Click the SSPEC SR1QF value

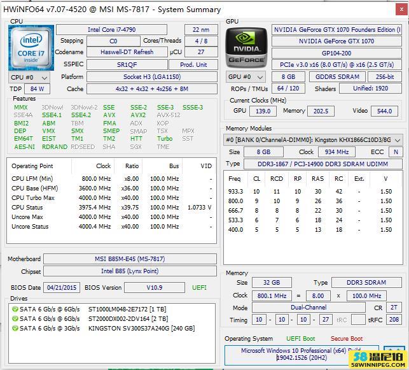pyautogui.click(x=127, y=64)
